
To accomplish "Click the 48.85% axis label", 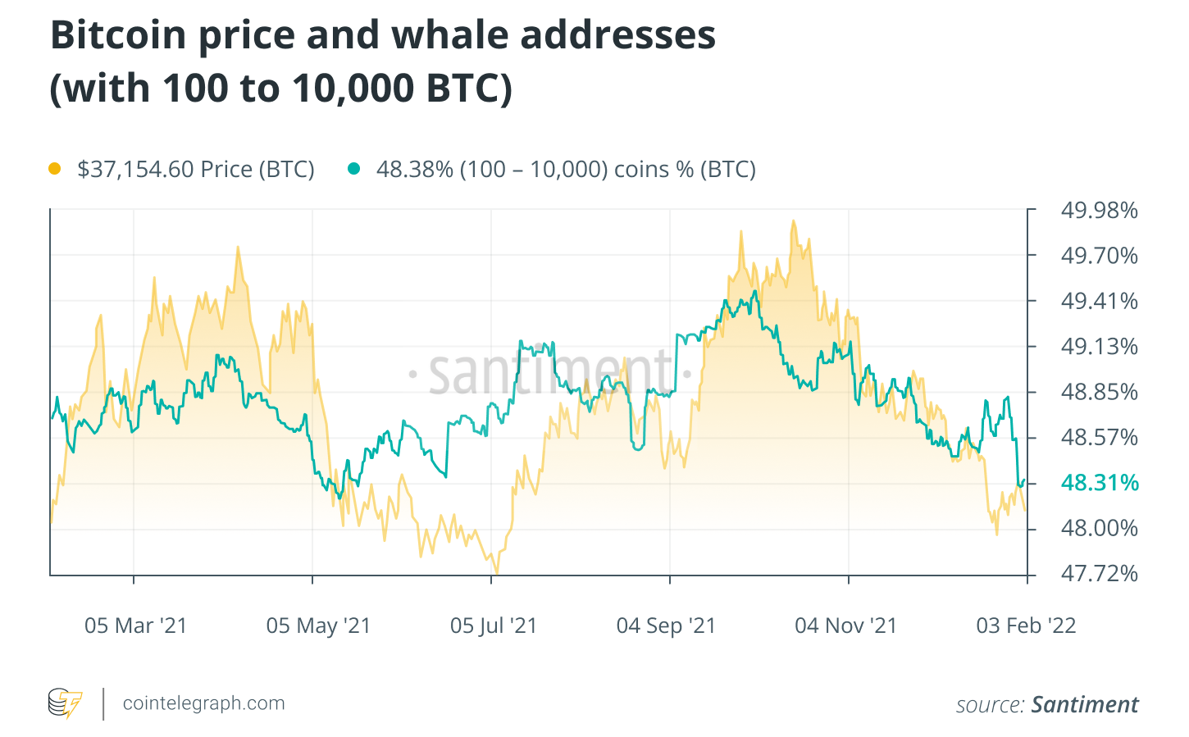I will 1100,392.
